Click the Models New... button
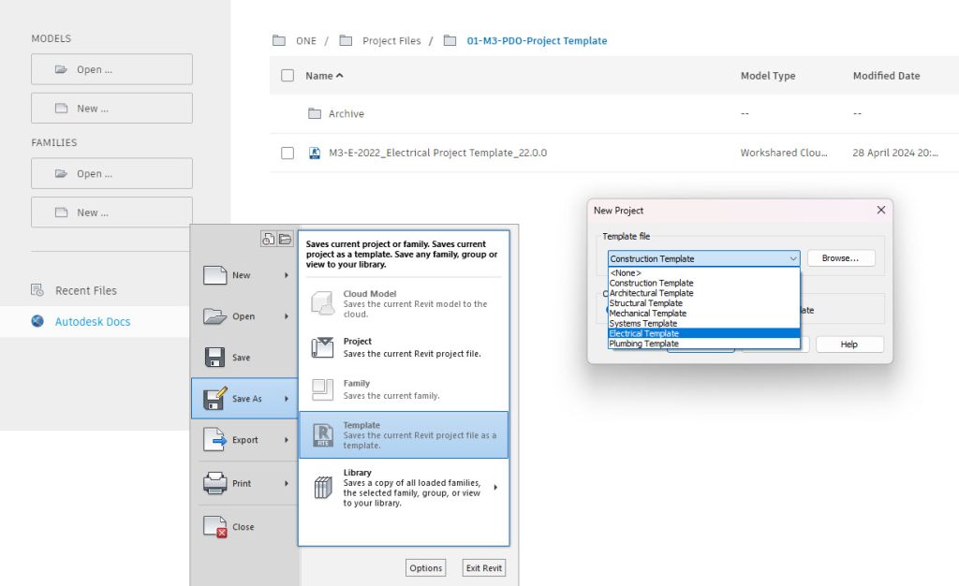This screenshot has height=586, width=959. click(112, 109)
